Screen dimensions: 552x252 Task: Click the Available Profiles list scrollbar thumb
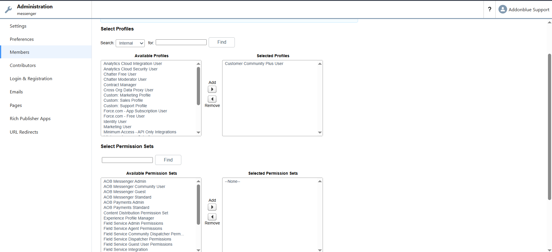(x=198, y=86)
